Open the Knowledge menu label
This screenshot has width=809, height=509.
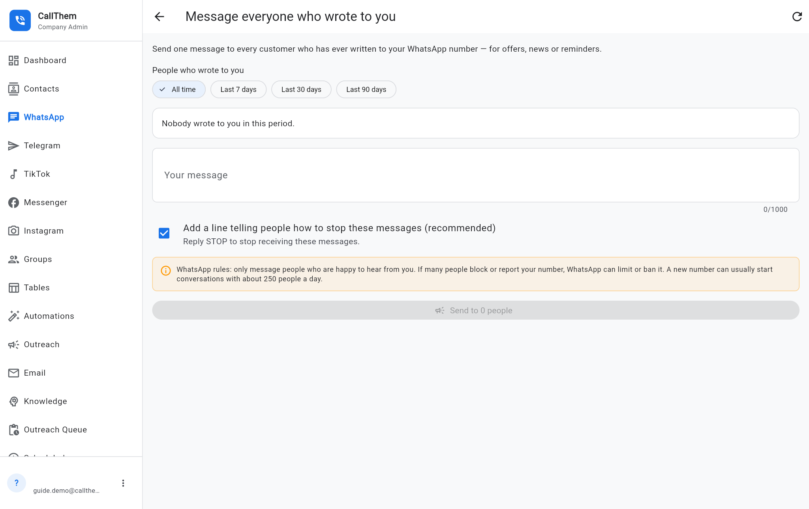click(45, 401)
